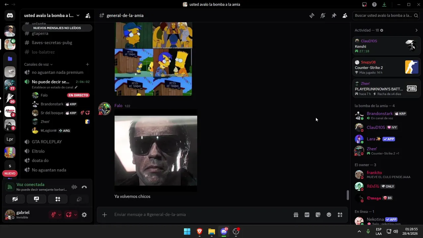Open Windows Start menu
The height and width of the screenshot is (238, 423).
187,231
